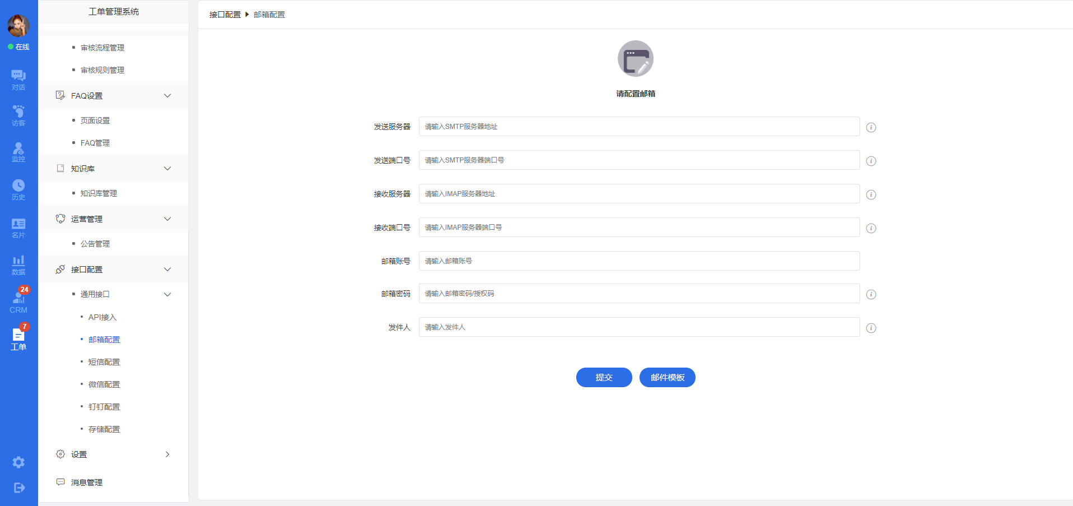Click the 提交 submit button

[604, 378]
